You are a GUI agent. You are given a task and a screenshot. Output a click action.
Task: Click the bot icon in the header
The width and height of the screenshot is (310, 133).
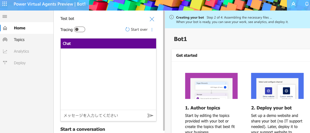click(293, 4)
